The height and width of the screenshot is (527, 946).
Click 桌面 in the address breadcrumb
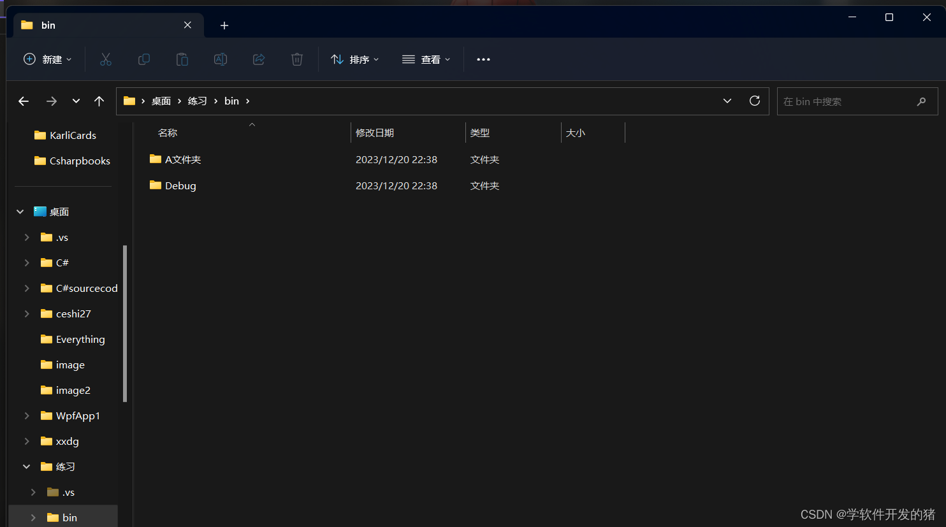(x=161, y=101)
